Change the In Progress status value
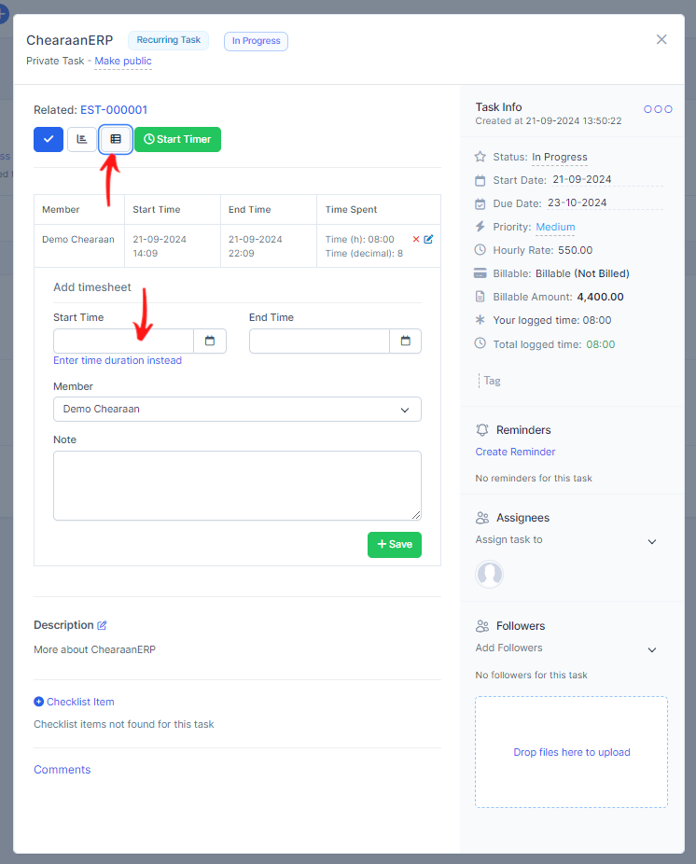 click(x=560, y=157)
